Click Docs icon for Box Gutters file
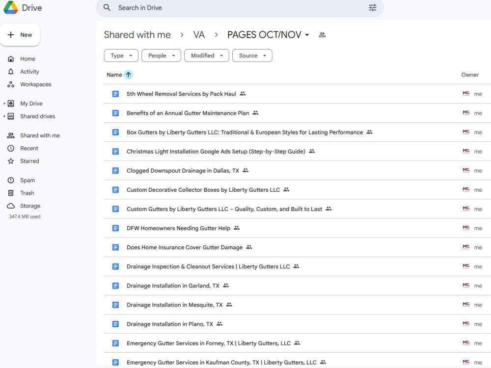 click(115, 132)
